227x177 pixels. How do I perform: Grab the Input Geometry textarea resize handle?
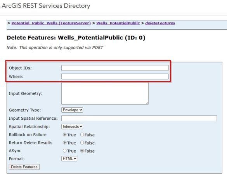click(x=147, y=103)
